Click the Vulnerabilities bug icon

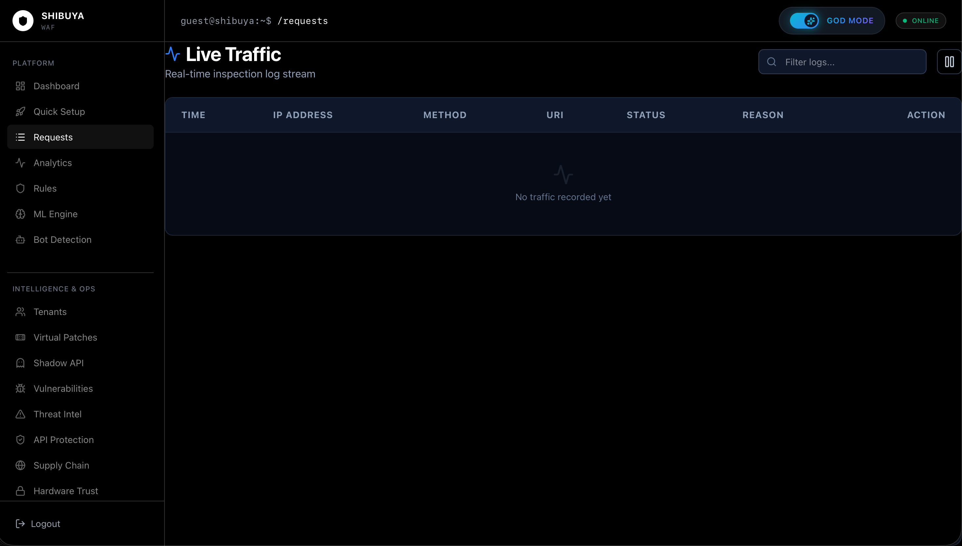coord(20,388)
